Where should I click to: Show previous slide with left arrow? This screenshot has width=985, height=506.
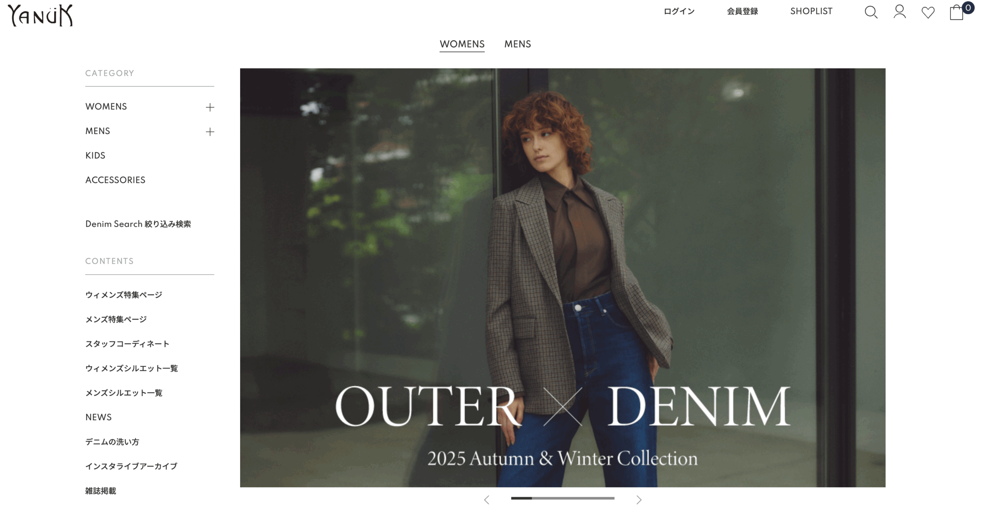click(x=486, y=499)
